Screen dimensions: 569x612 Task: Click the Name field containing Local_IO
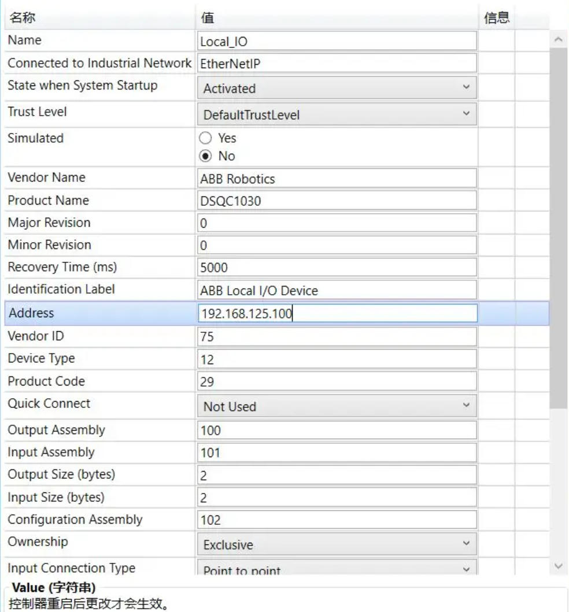[337, 41]
